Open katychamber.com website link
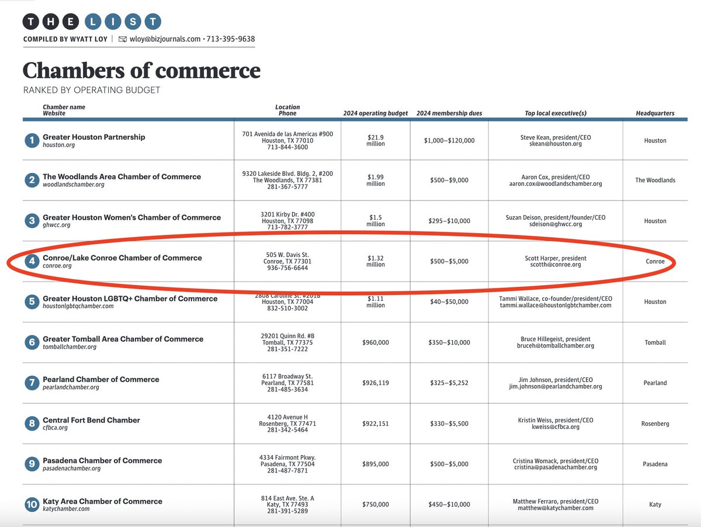The width and height of the screenshot is (701, 527). coord(66,509)
